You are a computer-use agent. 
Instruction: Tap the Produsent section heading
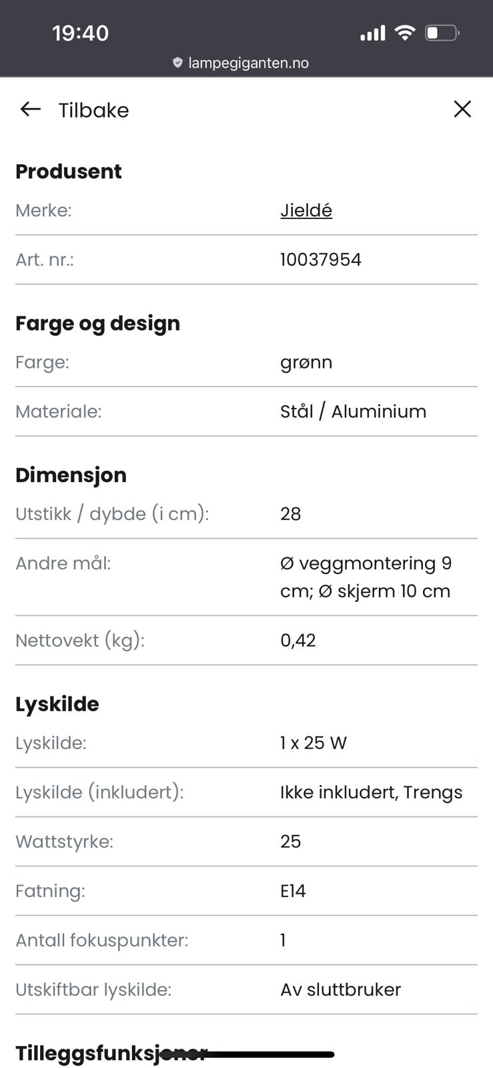[x=69, y=172]
